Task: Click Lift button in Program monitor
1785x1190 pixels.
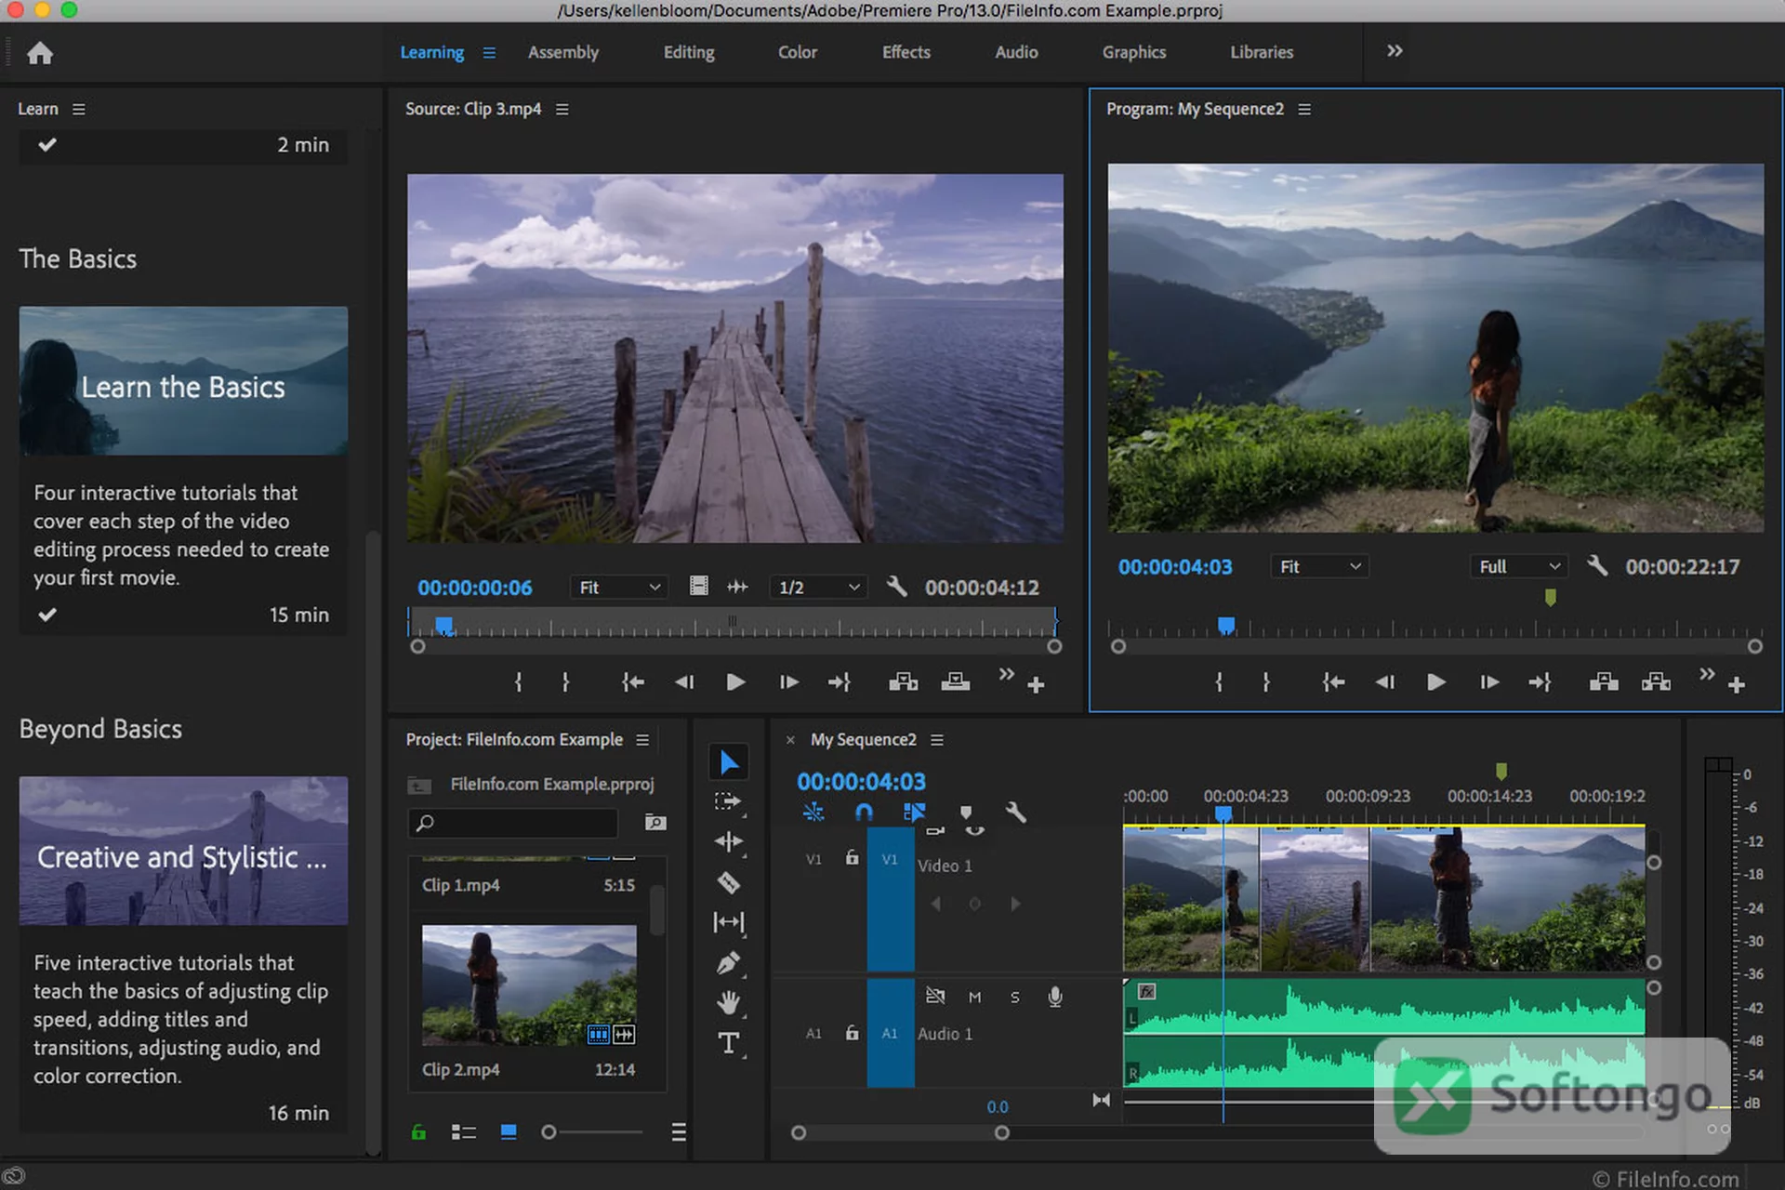Action: click(x=1604, y=682)
